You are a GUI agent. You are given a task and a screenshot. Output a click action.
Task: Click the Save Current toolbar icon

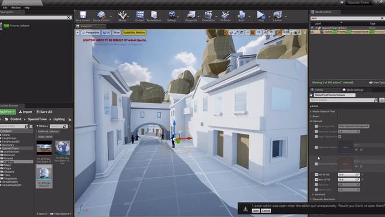pyautogui.click(x=83, y=15)
